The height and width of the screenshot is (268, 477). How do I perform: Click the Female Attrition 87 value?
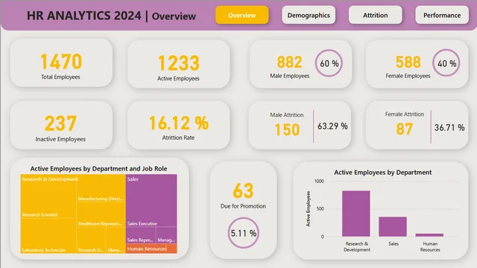point(404,129)
